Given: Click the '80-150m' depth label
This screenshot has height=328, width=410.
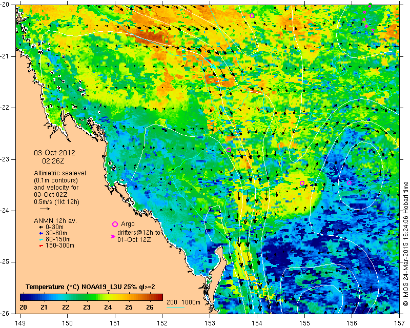Looking at the screenshot, I should [58, 239].
